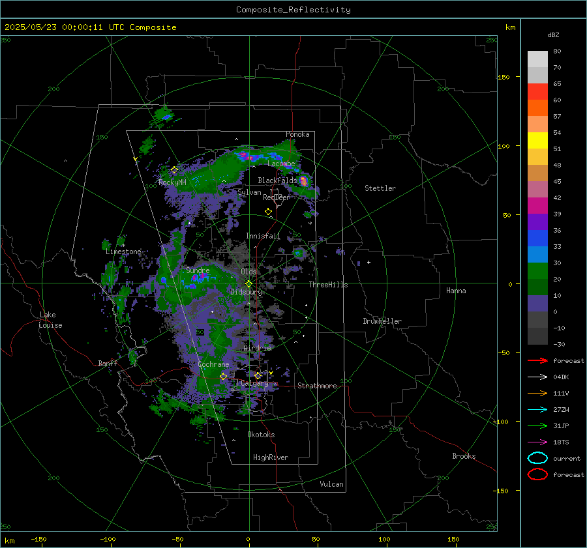The image size is (587, 548).
Task: Click the Banff town label
Action: pyautogui.click(x=108, y=364)
